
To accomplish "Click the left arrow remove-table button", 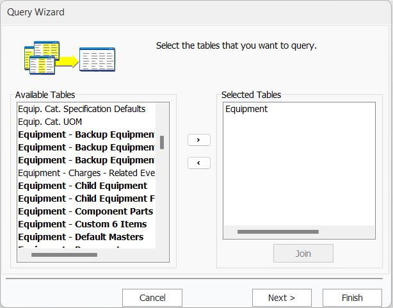I will click(x=198, y=163).
